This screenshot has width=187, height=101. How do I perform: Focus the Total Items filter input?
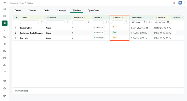tap(79, 22)
